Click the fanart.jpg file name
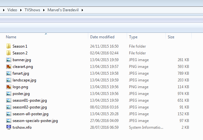Image resolution: width=203 pixels, height=140 pixels. (21, 73)
